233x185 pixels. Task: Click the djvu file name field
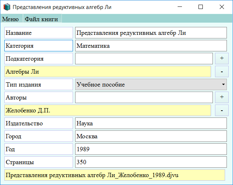click(114, 175)
